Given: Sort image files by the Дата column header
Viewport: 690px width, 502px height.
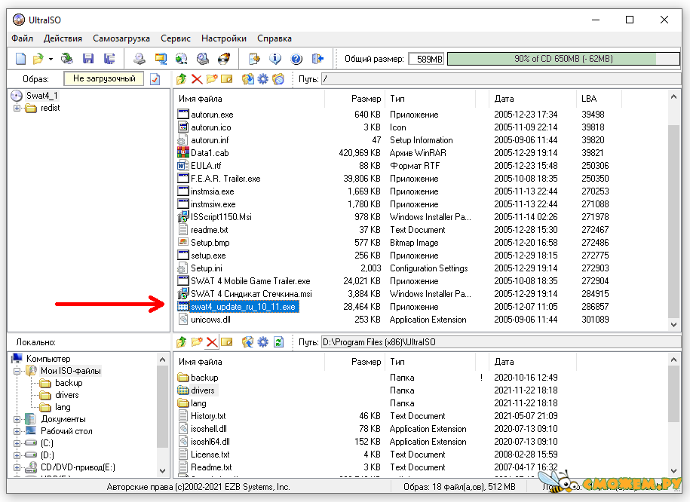Looking at the screenshot, I should [532, 99].
